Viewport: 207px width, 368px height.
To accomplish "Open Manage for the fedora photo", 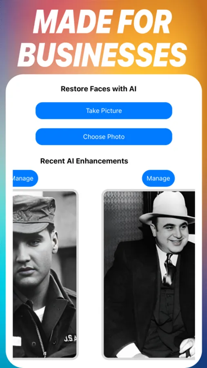I will (158, 178).
